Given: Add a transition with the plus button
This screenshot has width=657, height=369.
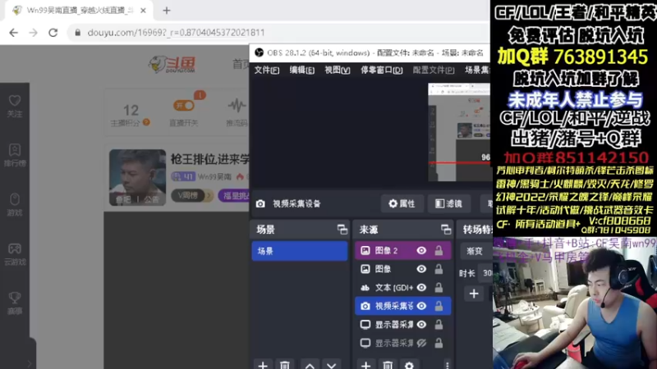Looking at the screenshot, I should (x=474, y=294).
